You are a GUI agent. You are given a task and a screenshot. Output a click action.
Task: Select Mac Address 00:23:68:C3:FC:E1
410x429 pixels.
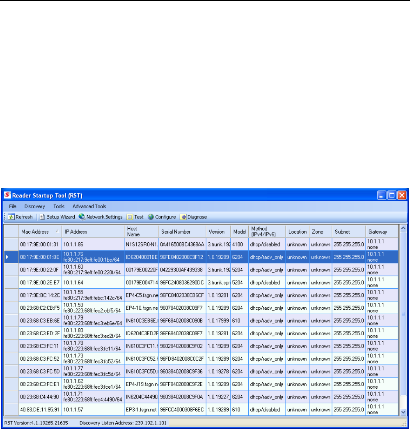point(40,384)
